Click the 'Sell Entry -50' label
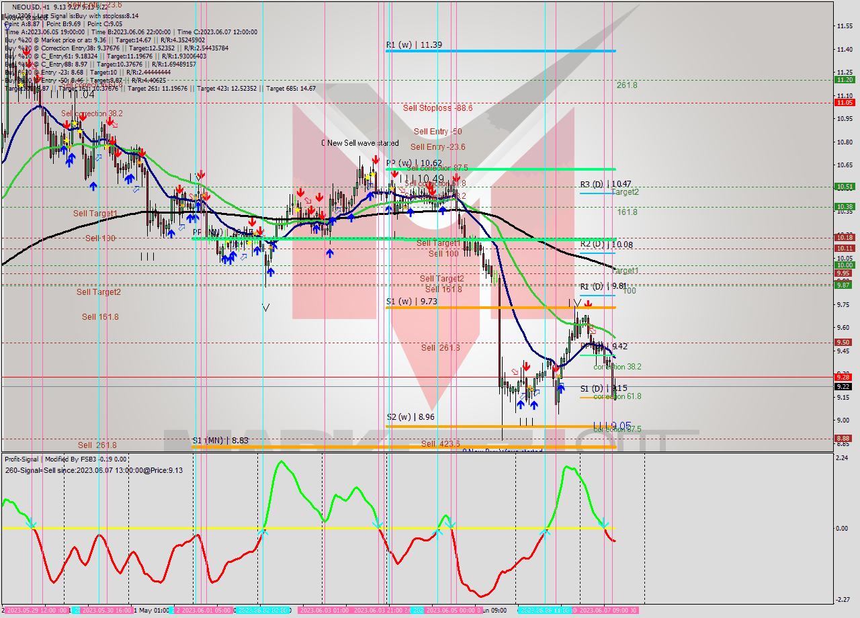The height and width of the screenshot is (618, 860). [437, 132]
